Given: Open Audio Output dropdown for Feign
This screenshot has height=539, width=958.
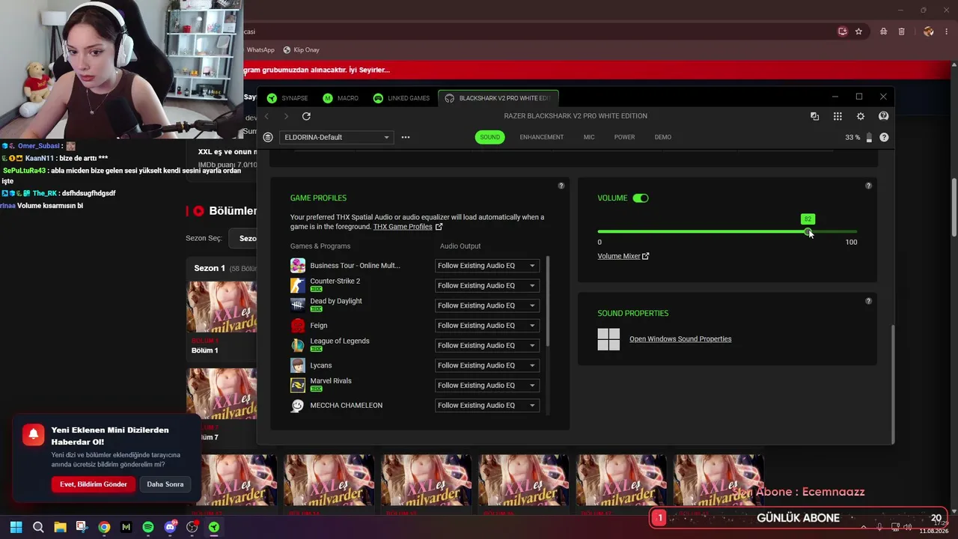Looking at the screenshot, I should [x=487, y=326].
